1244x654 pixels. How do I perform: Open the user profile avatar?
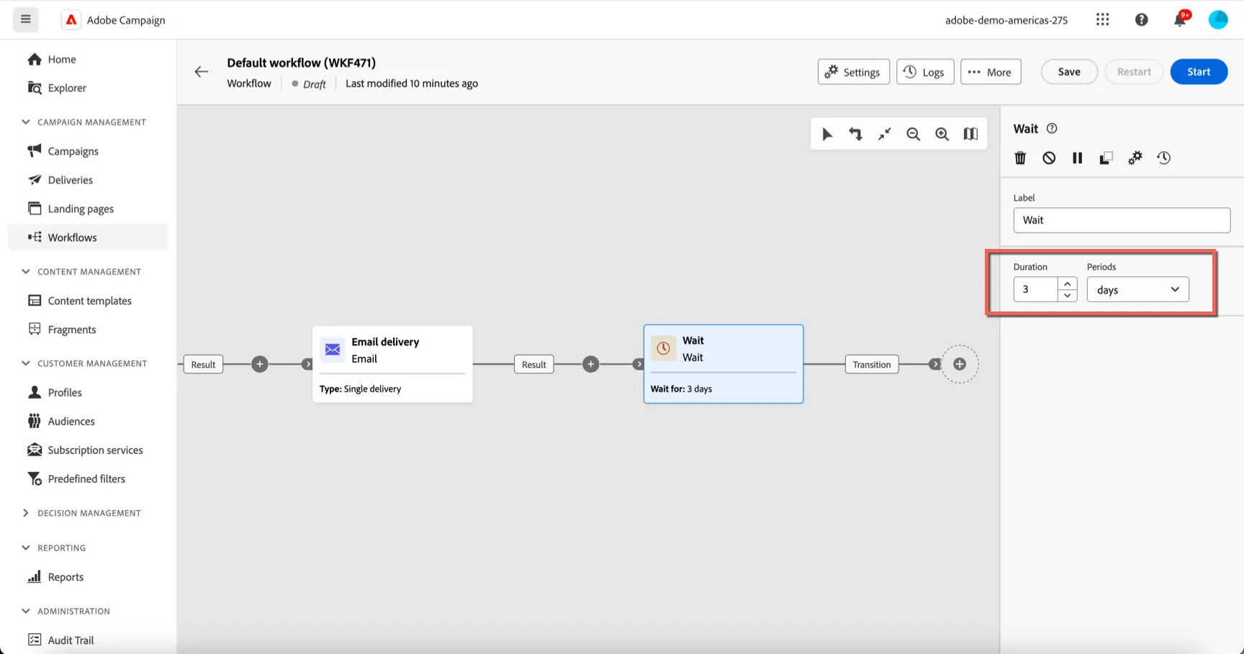click(1218, 19)
